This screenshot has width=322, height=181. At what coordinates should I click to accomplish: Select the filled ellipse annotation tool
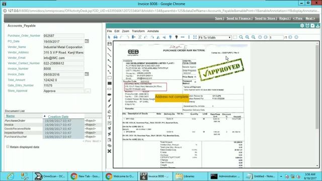pos(110,95)
